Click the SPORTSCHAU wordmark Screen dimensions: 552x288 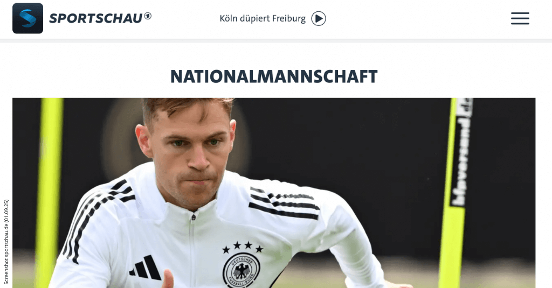tap(96, 19)
